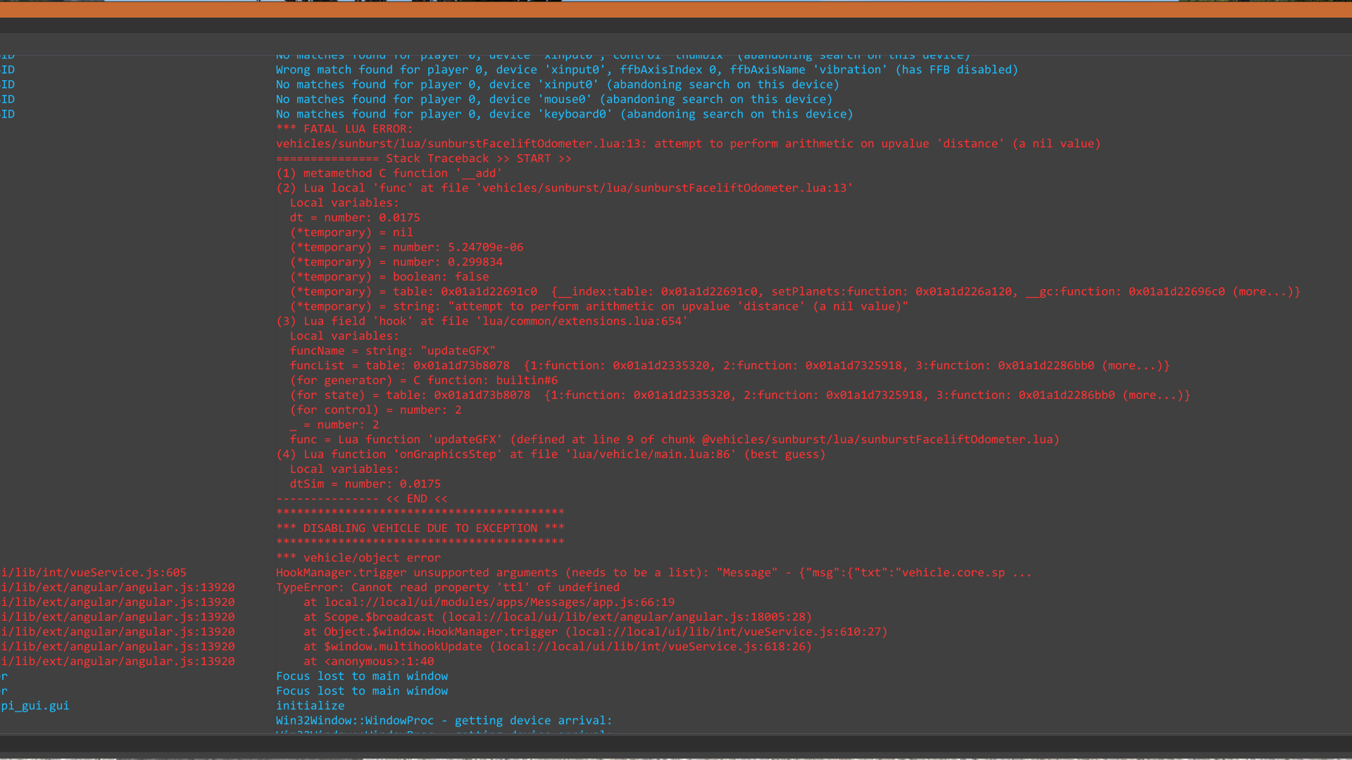Screen dimensions: 1352x760
Task: Click the sunburstFaceliftOdometer.lua:13 arithmetic error message
Action: (687, 144)
